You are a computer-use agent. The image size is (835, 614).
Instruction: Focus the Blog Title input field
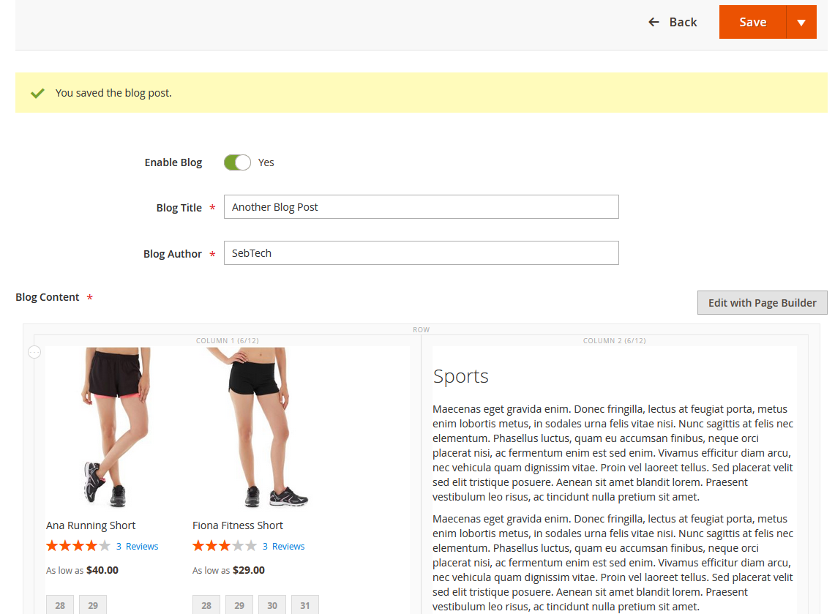pos(421,207)
